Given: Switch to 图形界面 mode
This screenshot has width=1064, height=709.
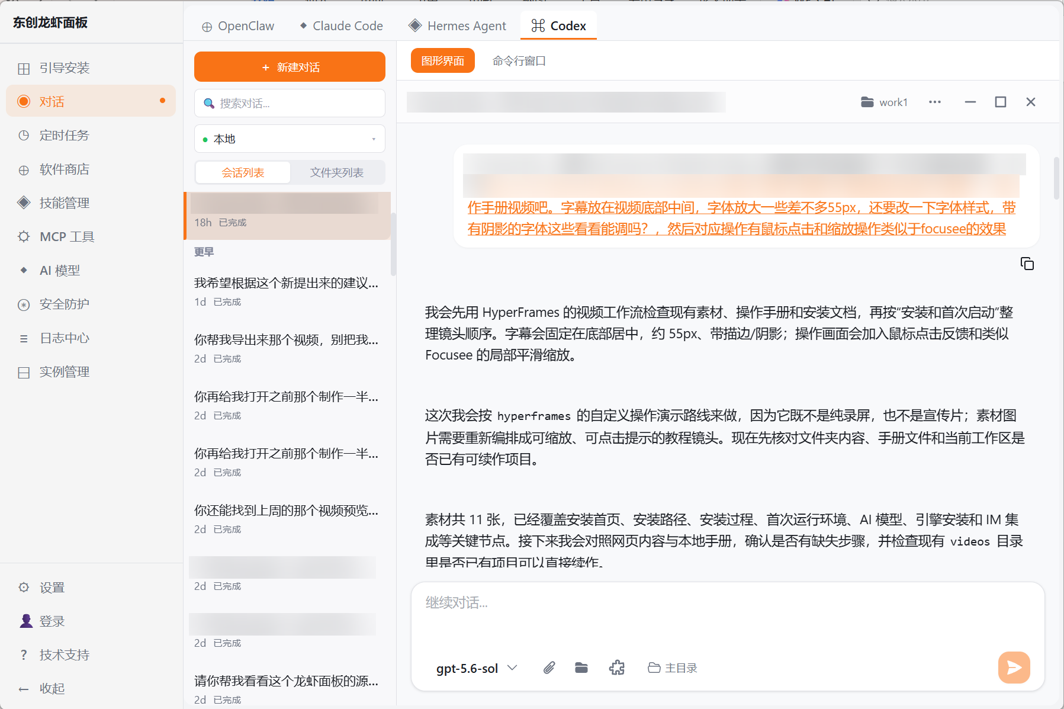Looking at the screenshot, I should (x=443, y=60).
